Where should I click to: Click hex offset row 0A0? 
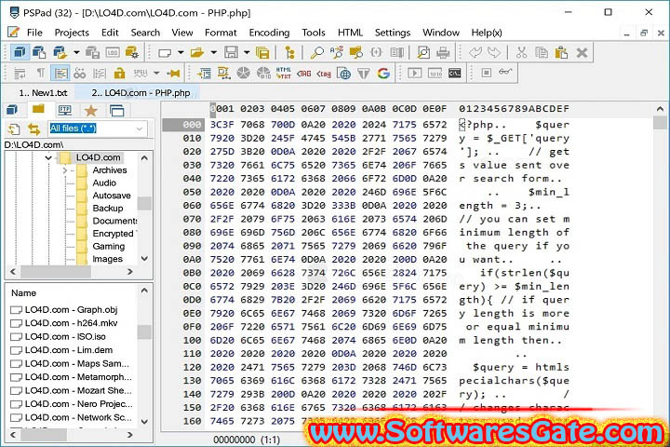(x=192, y=260)
